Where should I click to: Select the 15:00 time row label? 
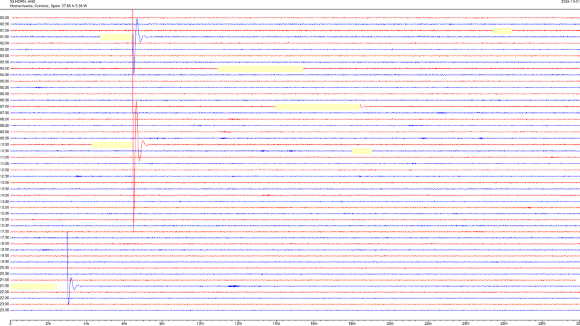coord(4,207)
